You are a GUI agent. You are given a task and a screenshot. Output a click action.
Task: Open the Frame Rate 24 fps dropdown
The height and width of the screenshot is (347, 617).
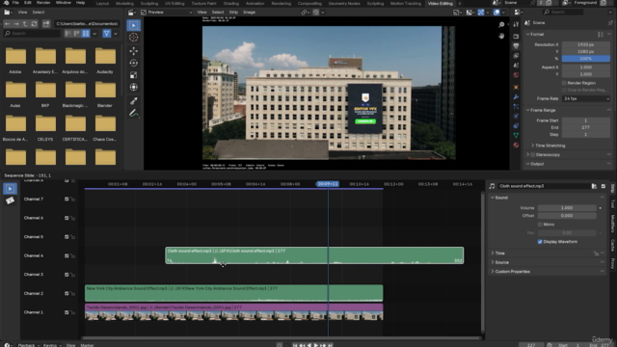pos(586,98)
